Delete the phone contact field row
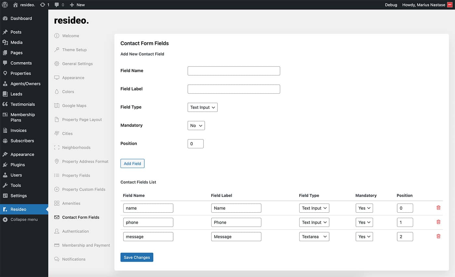This screenshot has width=455, height=277. 438,222
